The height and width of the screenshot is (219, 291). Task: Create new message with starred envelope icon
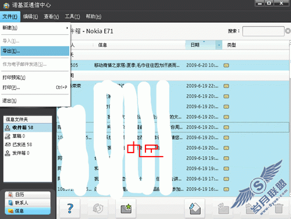point(126,209)
